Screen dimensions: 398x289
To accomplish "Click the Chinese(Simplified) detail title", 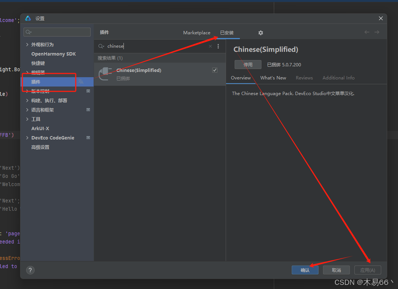I will [266, 49].
